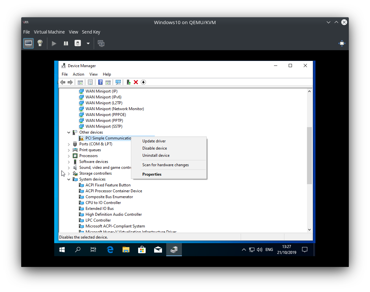Click Scan for hardware changes monitor icon
This screenshot has width=370, height=292.
point(118,82)
